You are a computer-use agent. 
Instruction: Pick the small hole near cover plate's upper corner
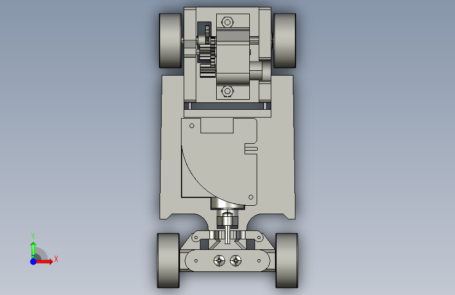click(192, 126)
